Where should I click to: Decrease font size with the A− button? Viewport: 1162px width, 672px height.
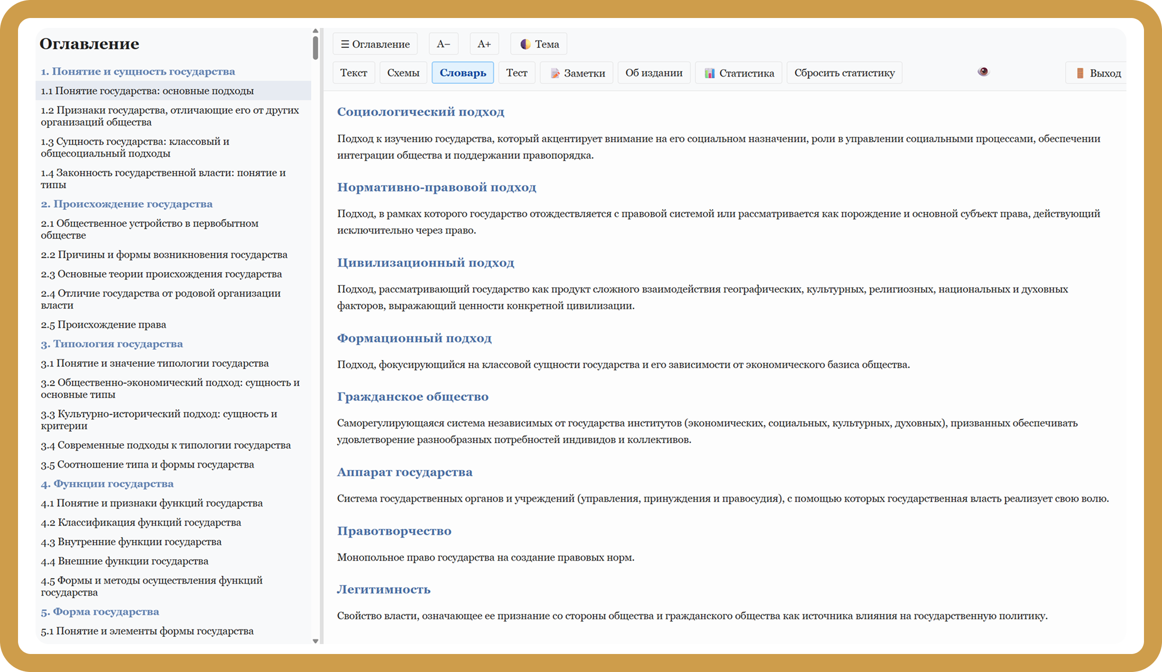pyautogui.click(x=443, y=44)
